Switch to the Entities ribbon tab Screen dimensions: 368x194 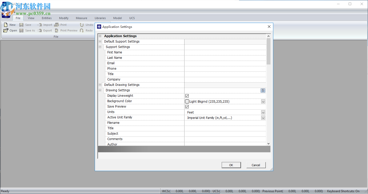tap(47, 18)
